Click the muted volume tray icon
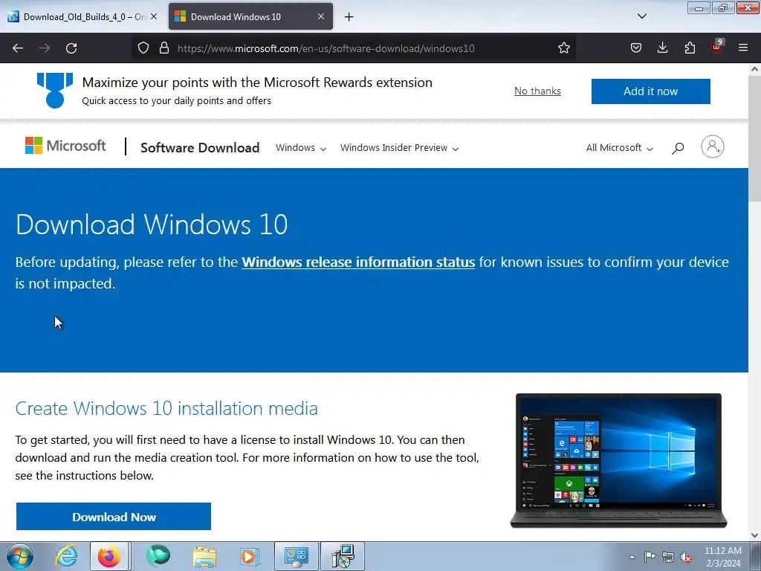The height and width of the screenshot is (571, 761). pos(686,557)
